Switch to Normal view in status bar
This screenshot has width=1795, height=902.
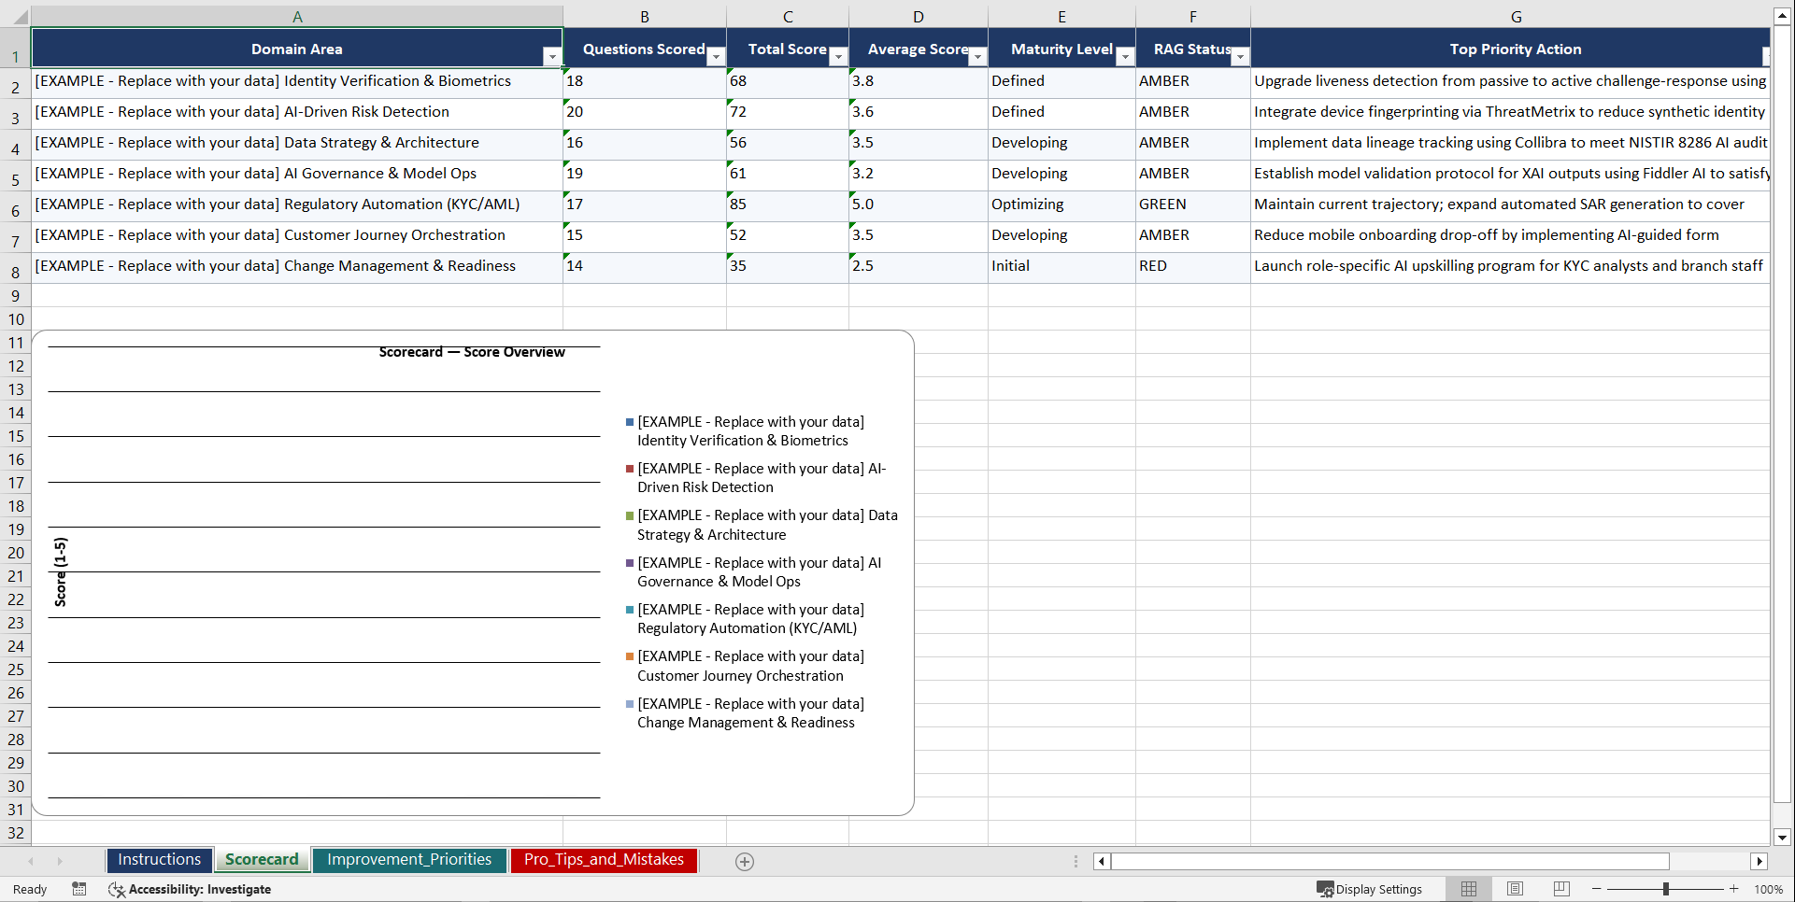click(1468, 889)
